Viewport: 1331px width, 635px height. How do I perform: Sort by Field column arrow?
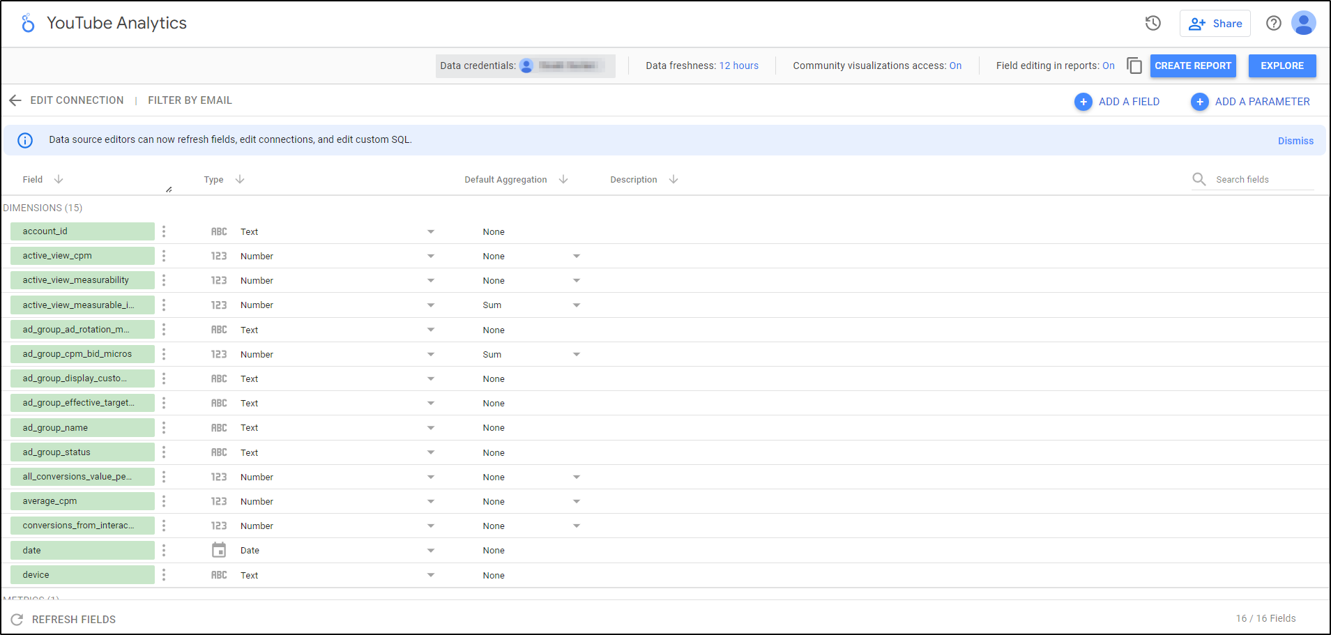59,179
